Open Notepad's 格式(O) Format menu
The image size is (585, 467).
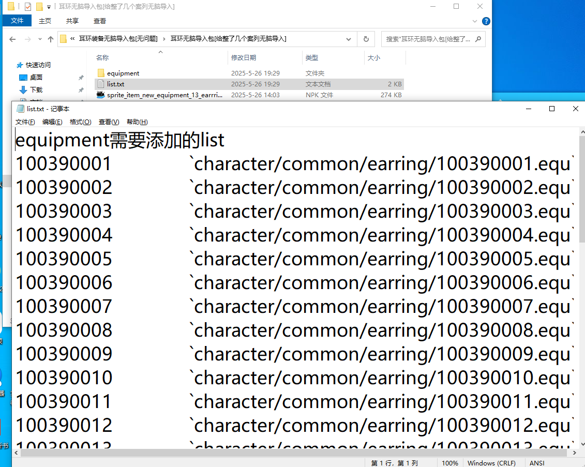(x=80, y=122)
